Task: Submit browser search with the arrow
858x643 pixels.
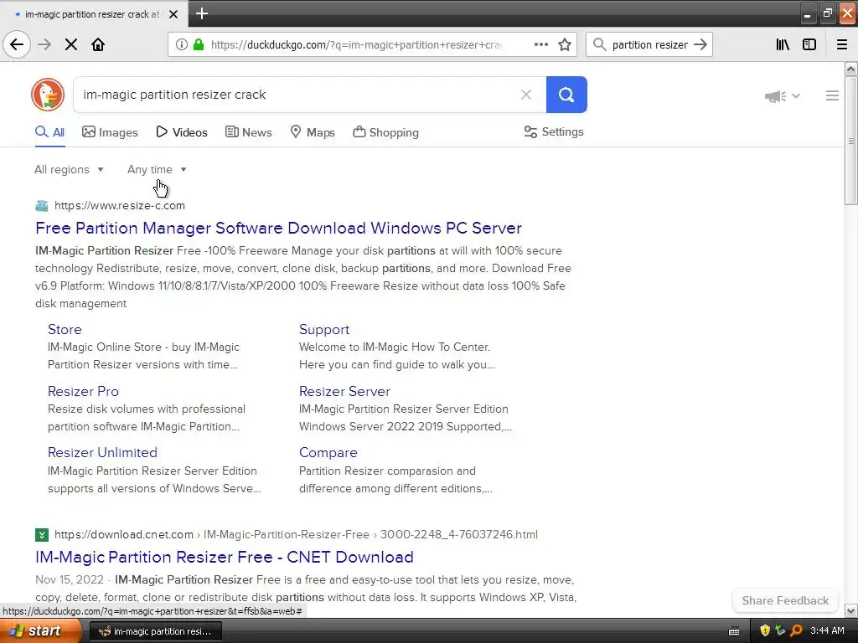Action: coord(700,44)
